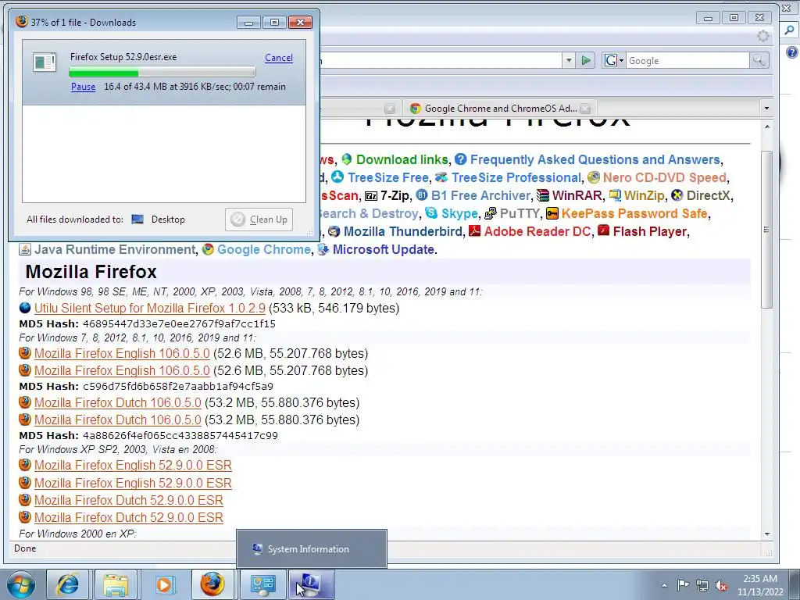Image resolution: width=800 pixels, height=600 pixels.
Task: Click the Done status bar text
Action: [25, 548]
